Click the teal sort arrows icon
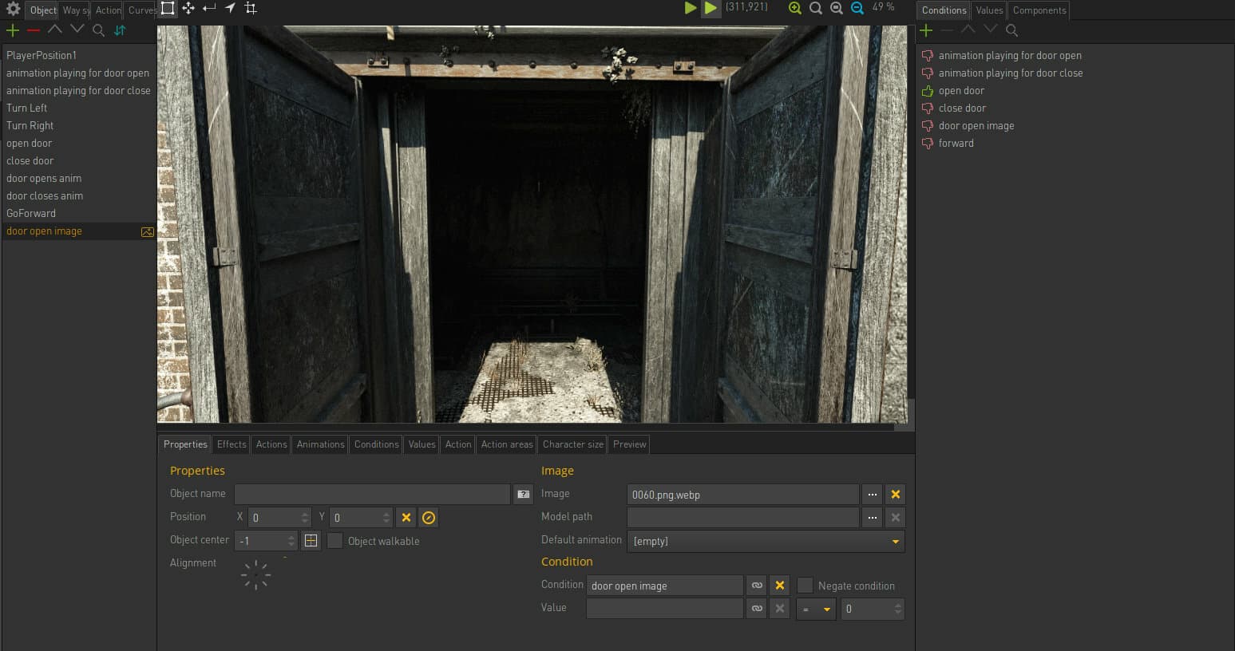The height and width of the screenshot is (651, 1235). click(x=120, y=30)
